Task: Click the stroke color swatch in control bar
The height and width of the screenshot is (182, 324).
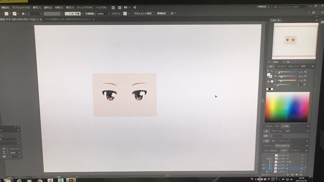Action: click(14, 14)
